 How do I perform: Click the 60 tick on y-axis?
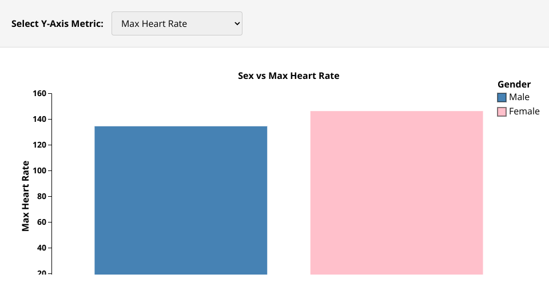coord(42,222)
